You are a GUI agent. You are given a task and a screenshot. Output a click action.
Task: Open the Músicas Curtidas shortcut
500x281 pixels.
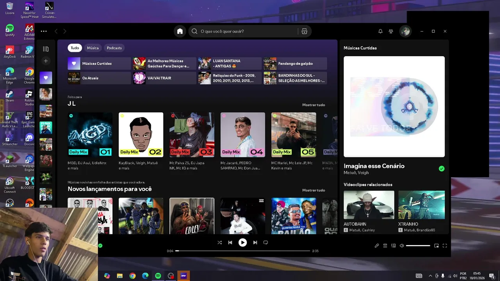99,64
